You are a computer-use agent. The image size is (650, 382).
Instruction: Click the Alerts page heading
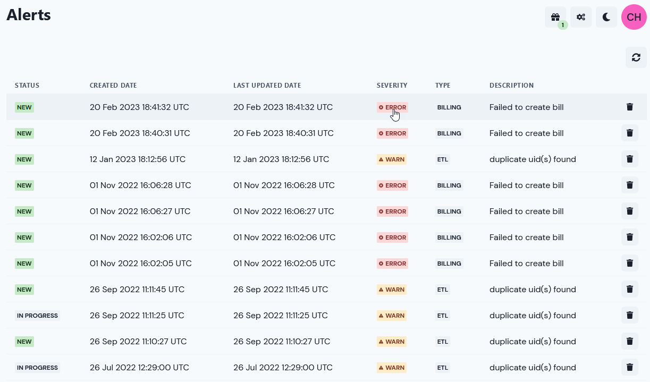29,15
